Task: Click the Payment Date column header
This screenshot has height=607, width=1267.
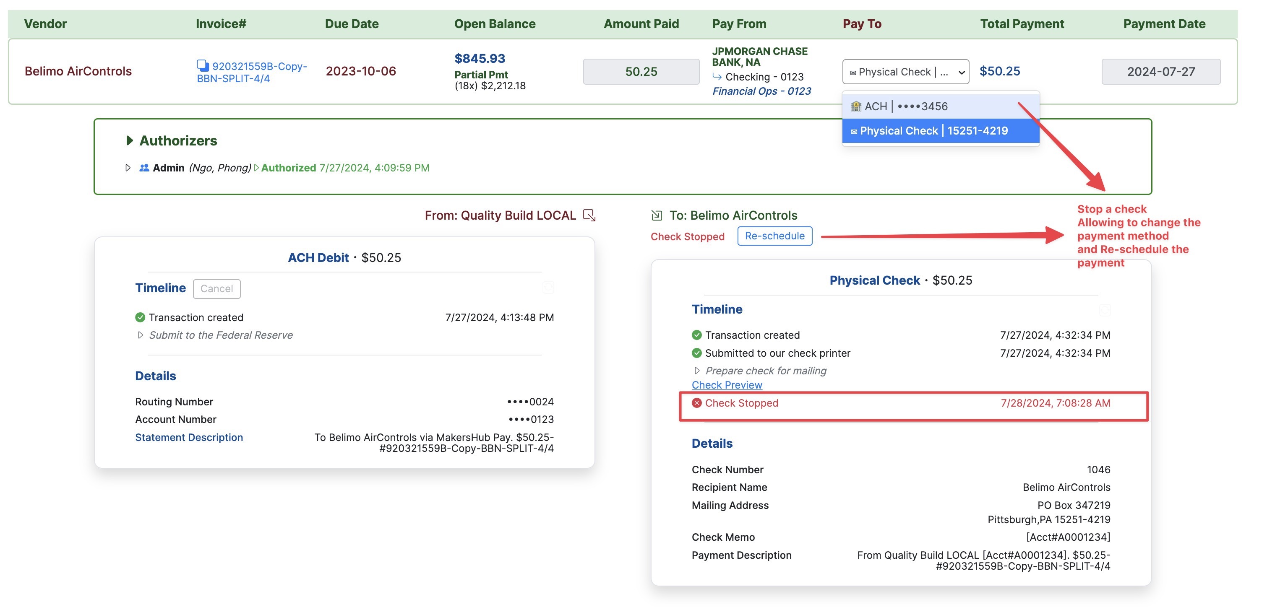Action: coord(1164,24)
